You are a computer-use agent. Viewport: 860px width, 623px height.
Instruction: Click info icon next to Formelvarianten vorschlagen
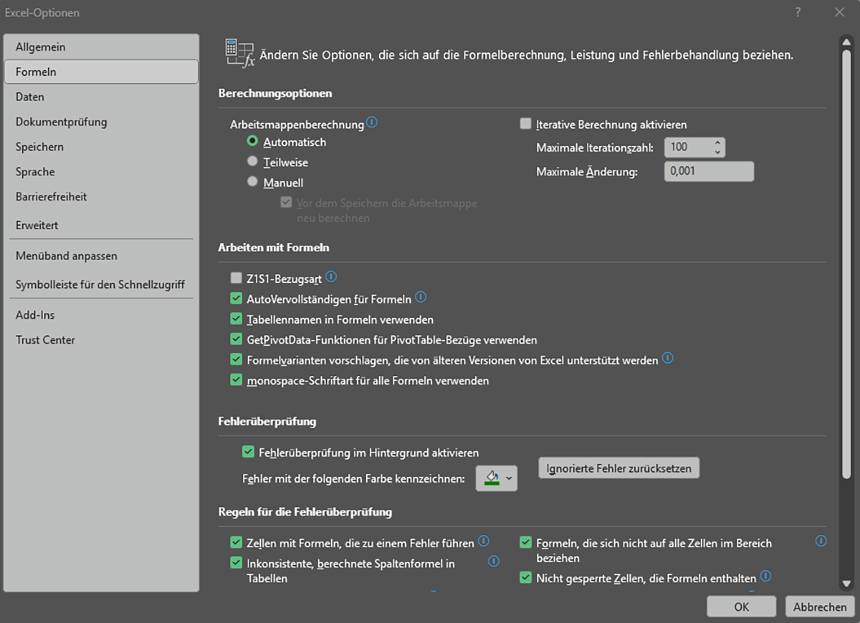click(x=668, y=359)
